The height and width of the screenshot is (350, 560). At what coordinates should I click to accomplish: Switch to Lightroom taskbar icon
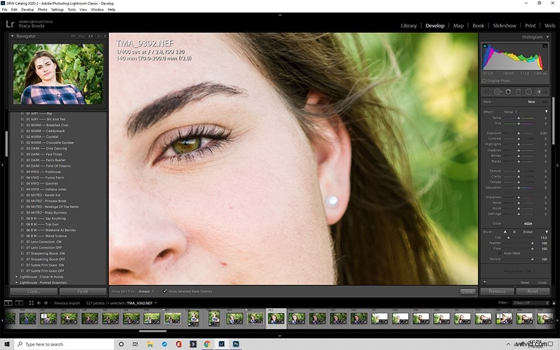click(x=222, y=344)
